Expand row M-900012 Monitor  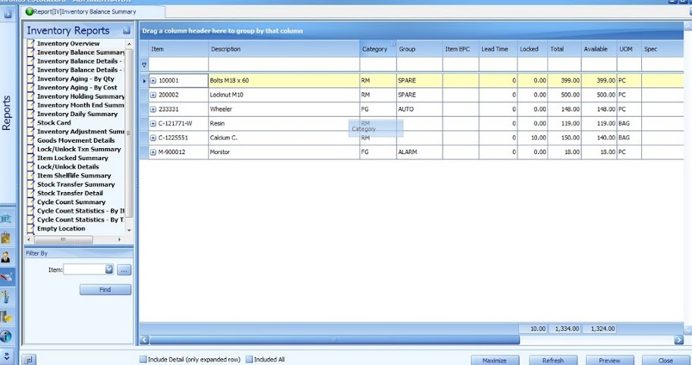pyautogui.click(x=153, y=153)
